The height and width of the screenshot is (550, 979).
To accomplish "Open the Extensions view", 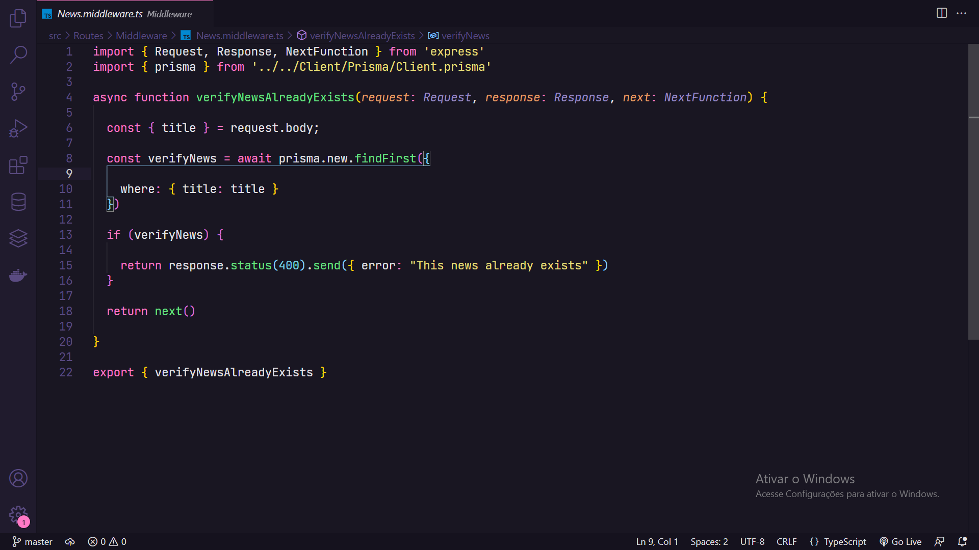I will coord(18,165).
